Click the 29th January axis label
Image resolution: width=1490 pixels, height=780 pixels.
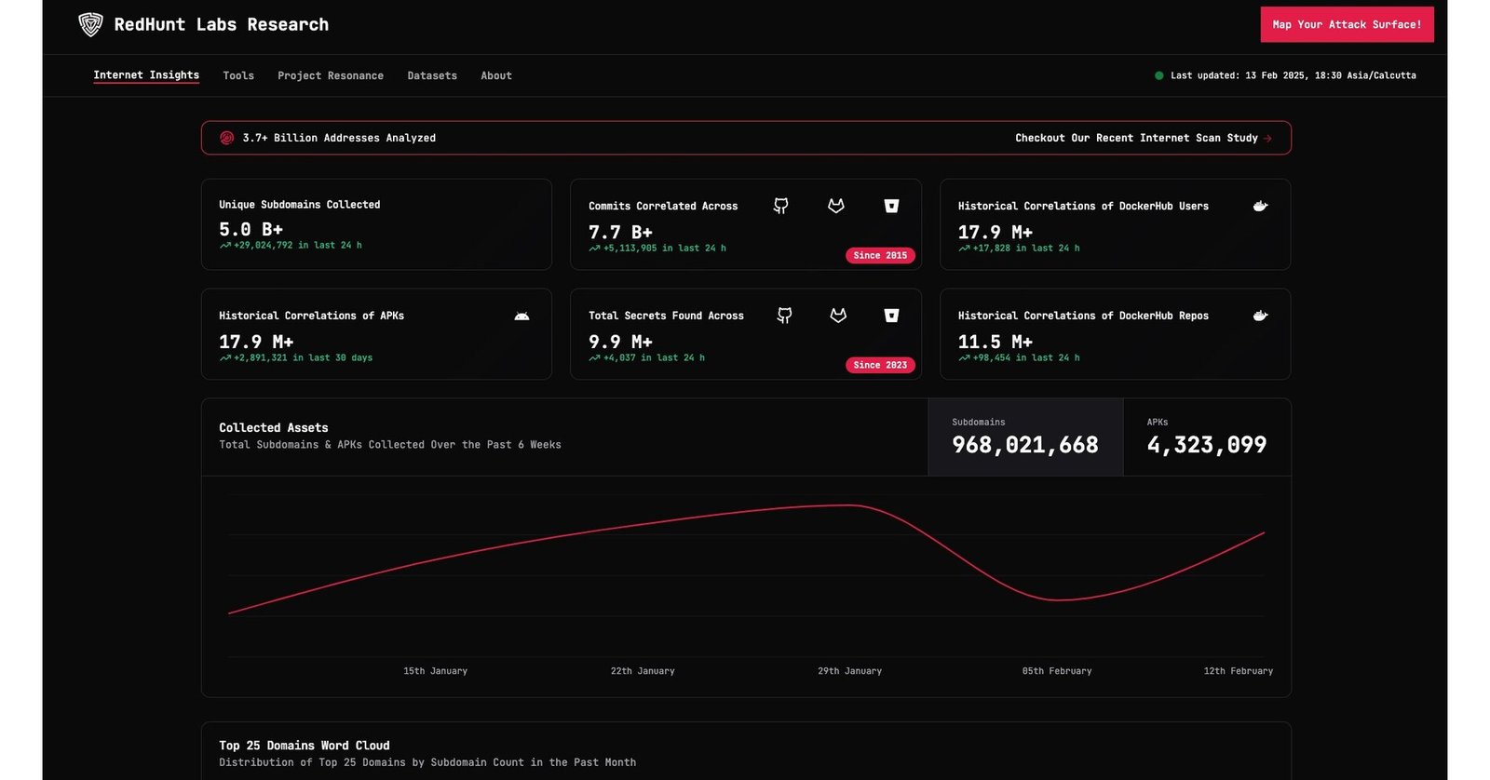pyautogui.click(x=850, y=671)
